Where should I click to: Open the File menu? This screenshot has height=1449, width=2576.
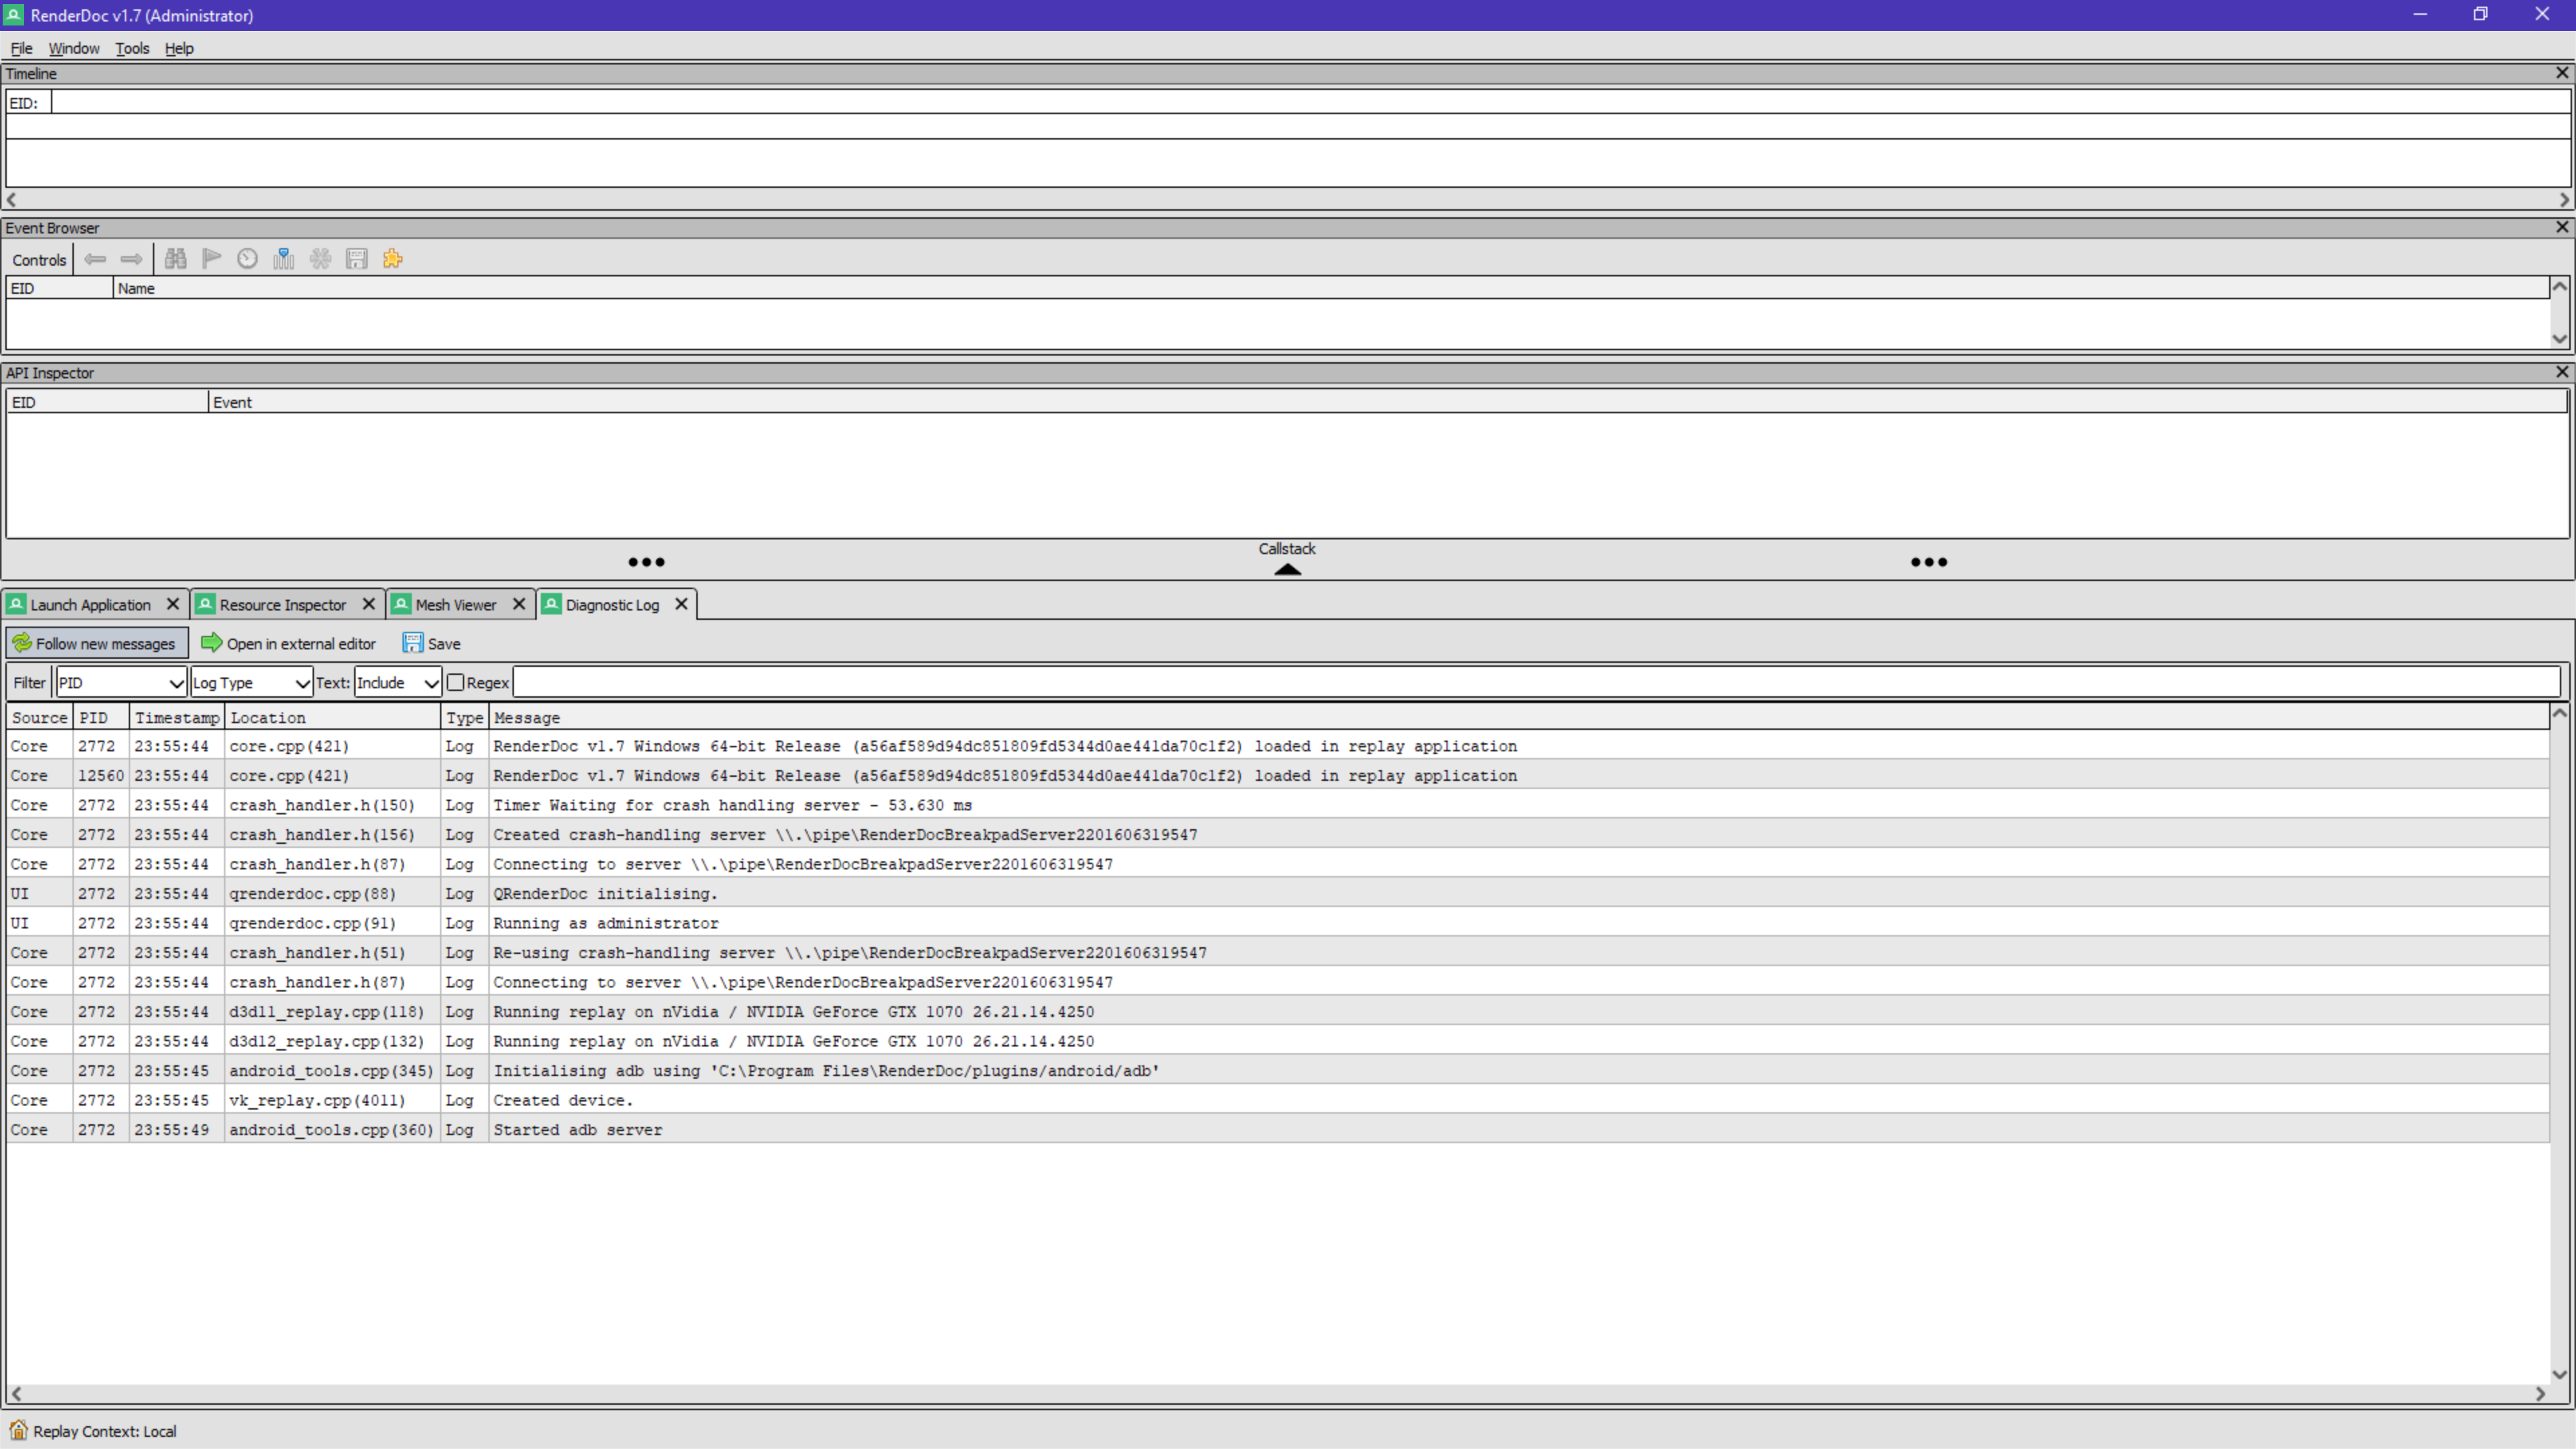coord(21,48)
